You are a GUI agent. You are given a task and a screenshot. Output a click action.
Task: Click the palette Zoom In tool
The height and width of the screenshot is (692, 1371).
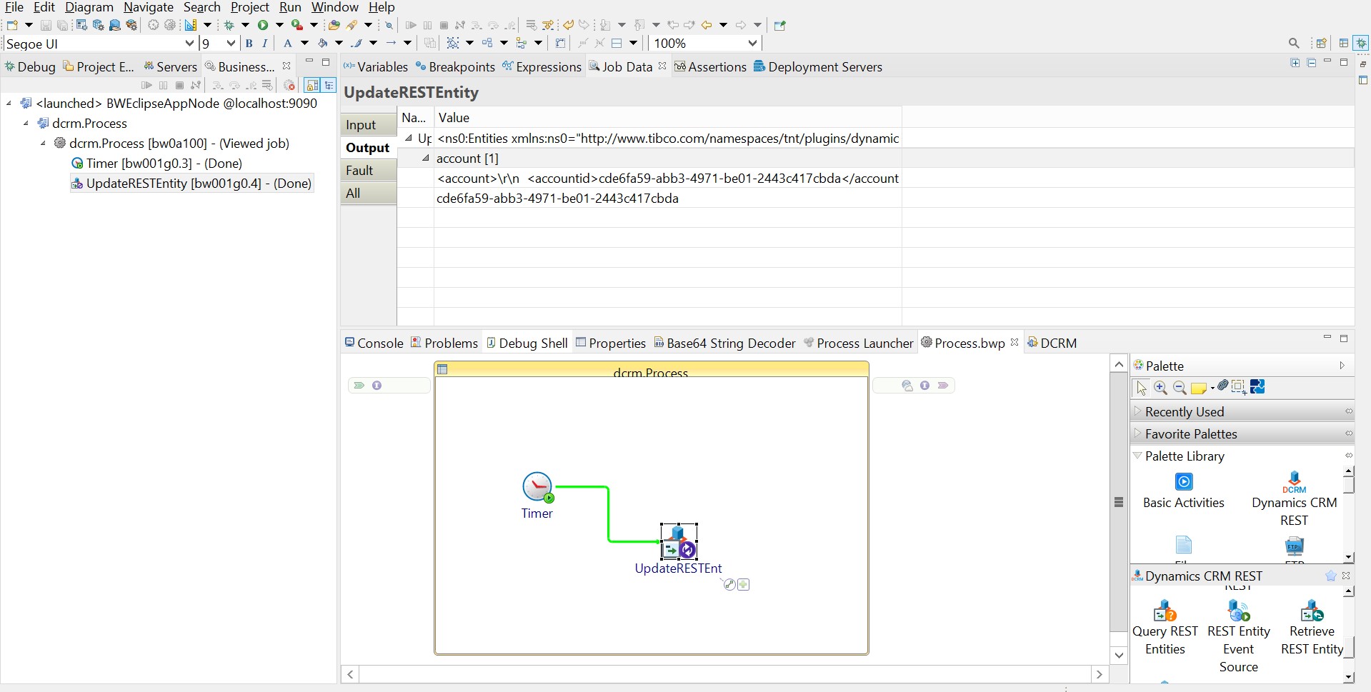coord(1160,388)
